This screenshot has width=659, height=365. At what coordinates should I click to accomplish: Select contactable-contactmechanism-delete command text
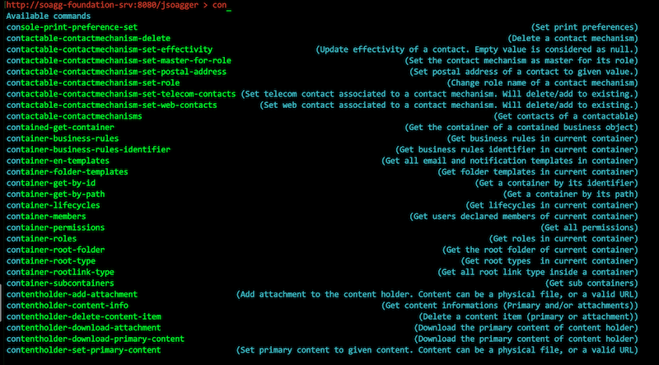[x=88, y=39]
